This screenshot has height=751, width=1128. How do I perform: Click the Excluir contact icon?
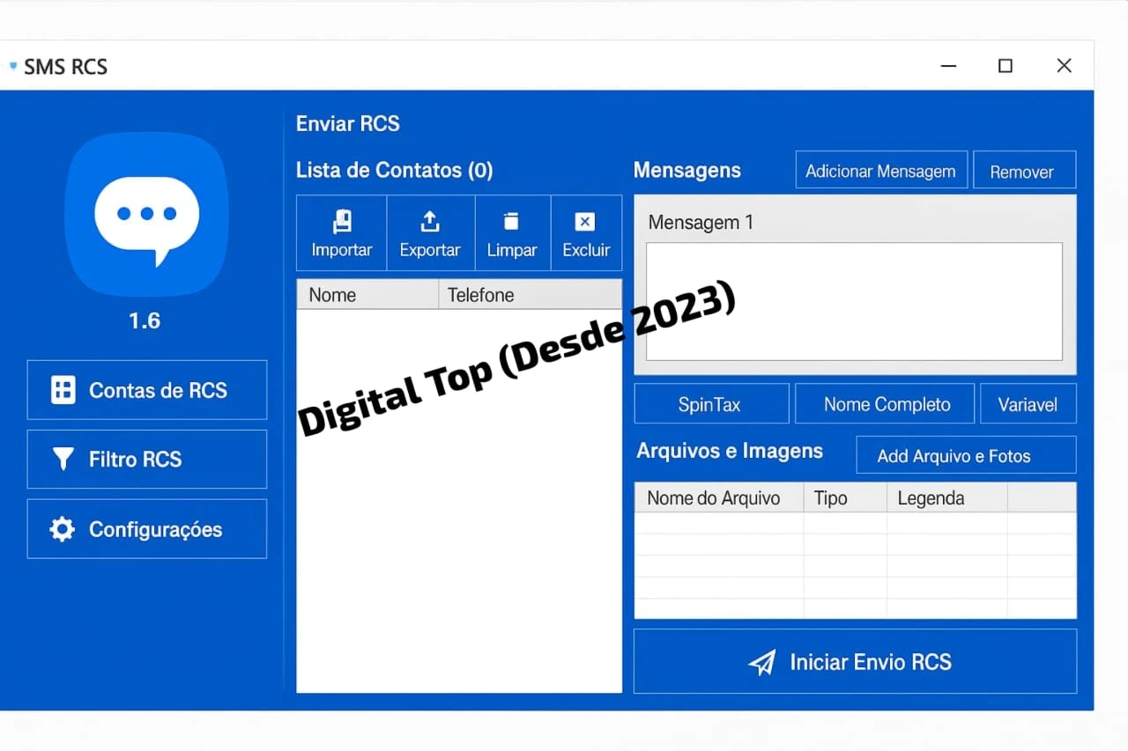585,221
